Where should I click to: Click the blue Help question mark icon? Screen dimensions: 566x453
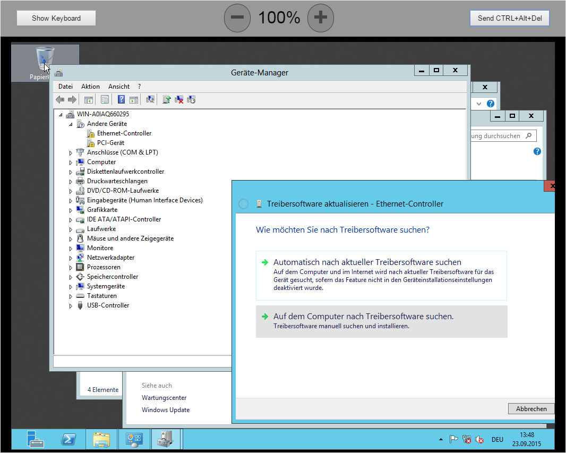(x=121, y=100)
